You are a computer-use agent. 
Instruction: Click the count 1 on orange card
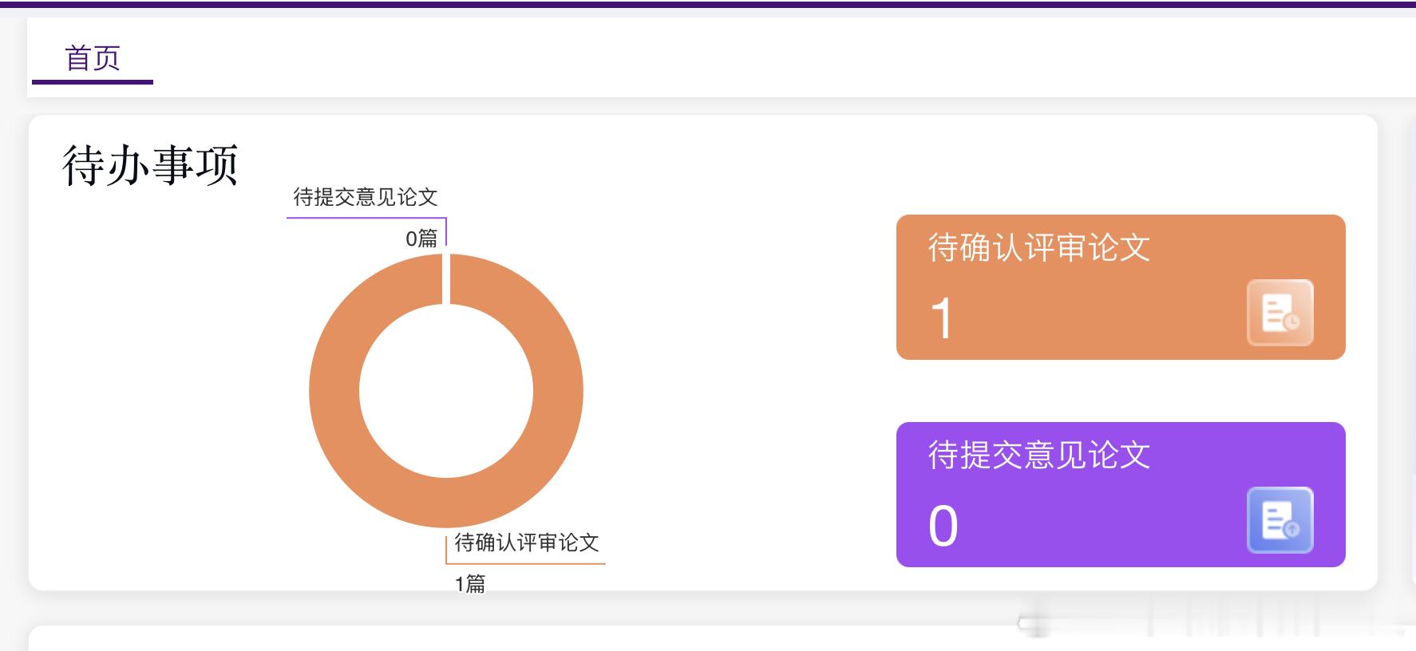tap(942, 318)
